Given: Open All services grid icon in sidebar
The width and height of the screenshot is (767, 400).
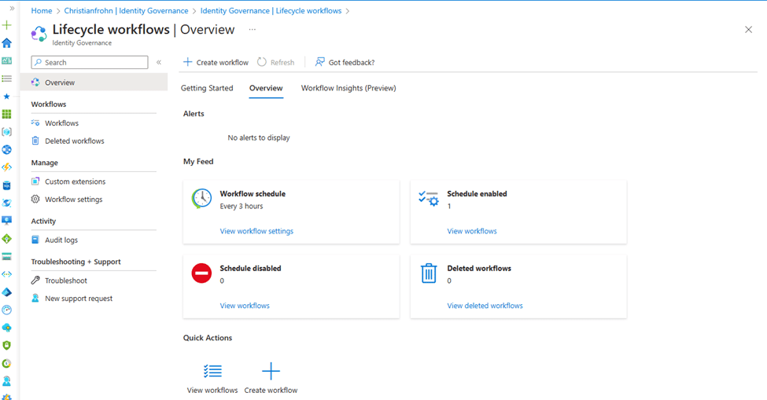Looking at the screenshot, I should point(7,114).
